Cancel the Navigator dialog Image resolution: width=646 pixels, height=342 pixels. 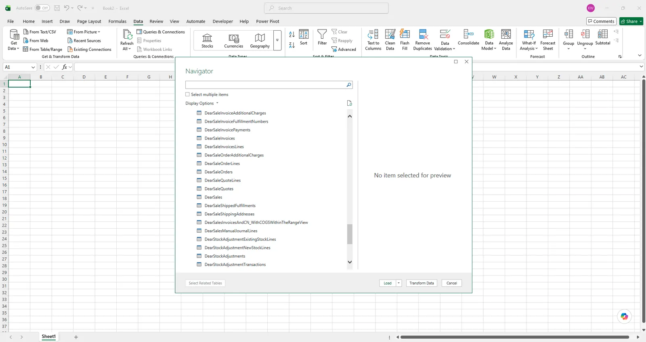click(x=451, y=283)
